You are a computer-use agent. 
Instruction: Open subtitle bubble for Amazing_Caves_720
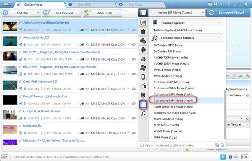134,45
